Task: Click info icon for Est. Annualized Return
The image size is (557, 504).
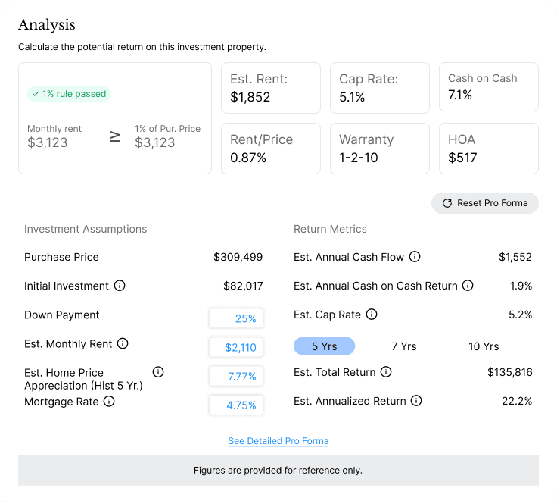Action: [x=416, y=401]
